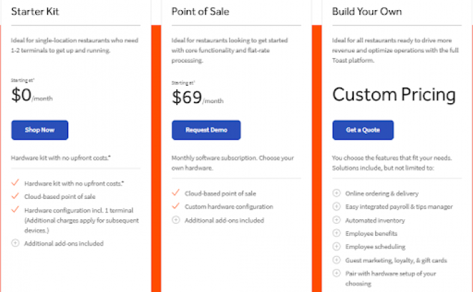Viewport: 473px width, 292px height.
Task: Click checkmark next to Hardware configuration incl. 1 terminal
Action: 15,209
